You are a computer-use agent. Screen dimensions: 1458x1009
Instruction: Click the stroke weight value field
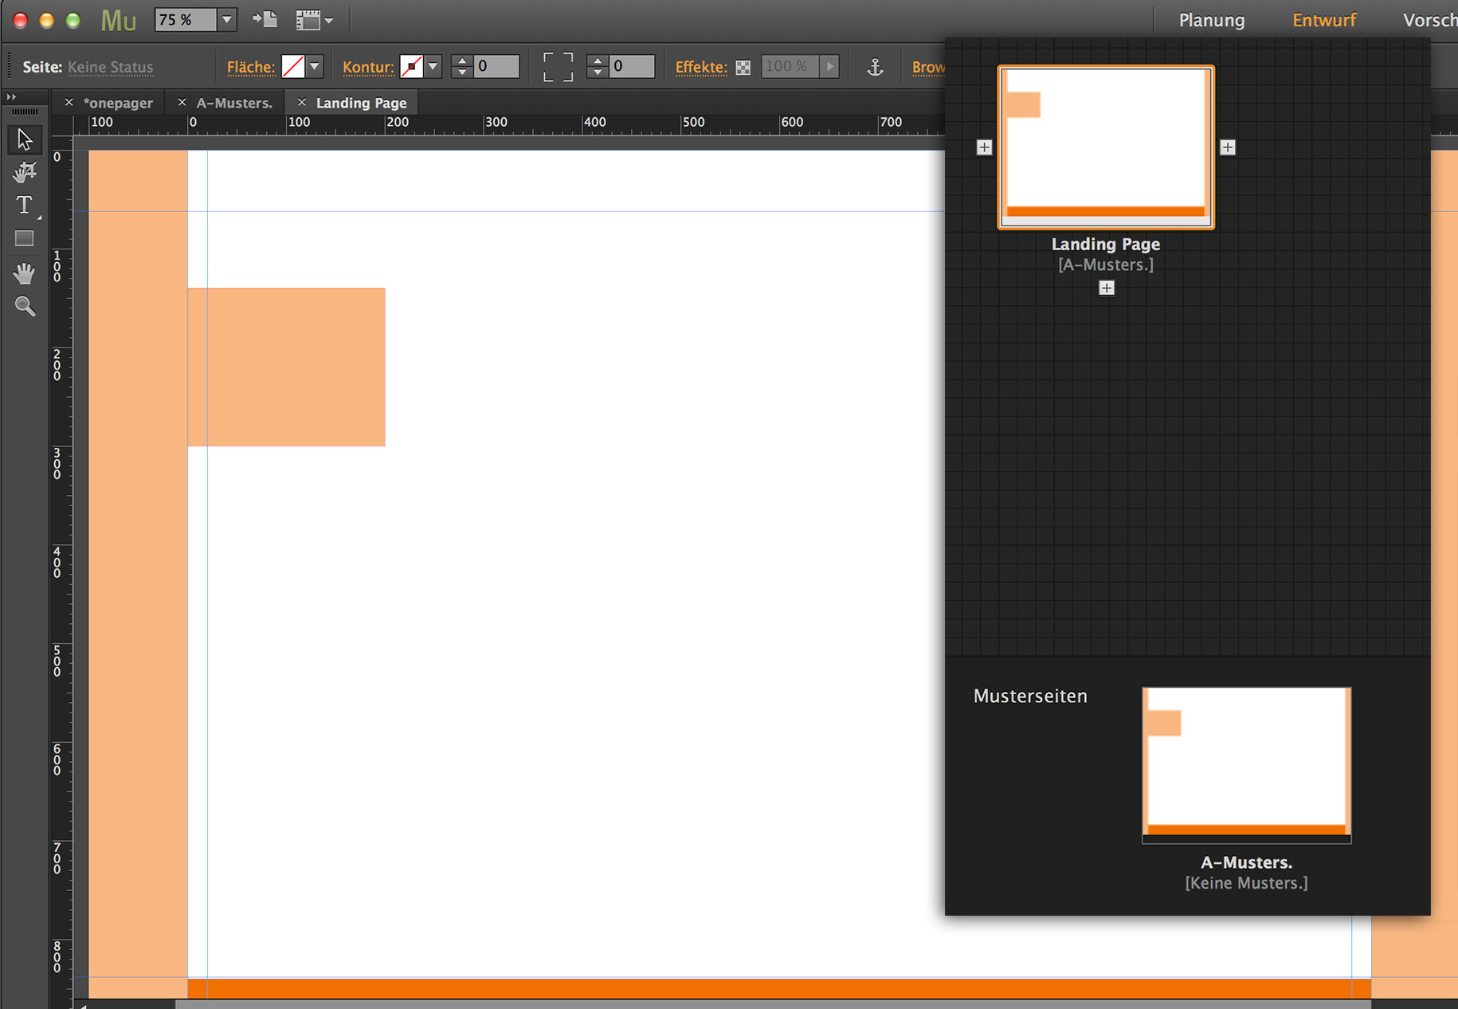[496, 67]
